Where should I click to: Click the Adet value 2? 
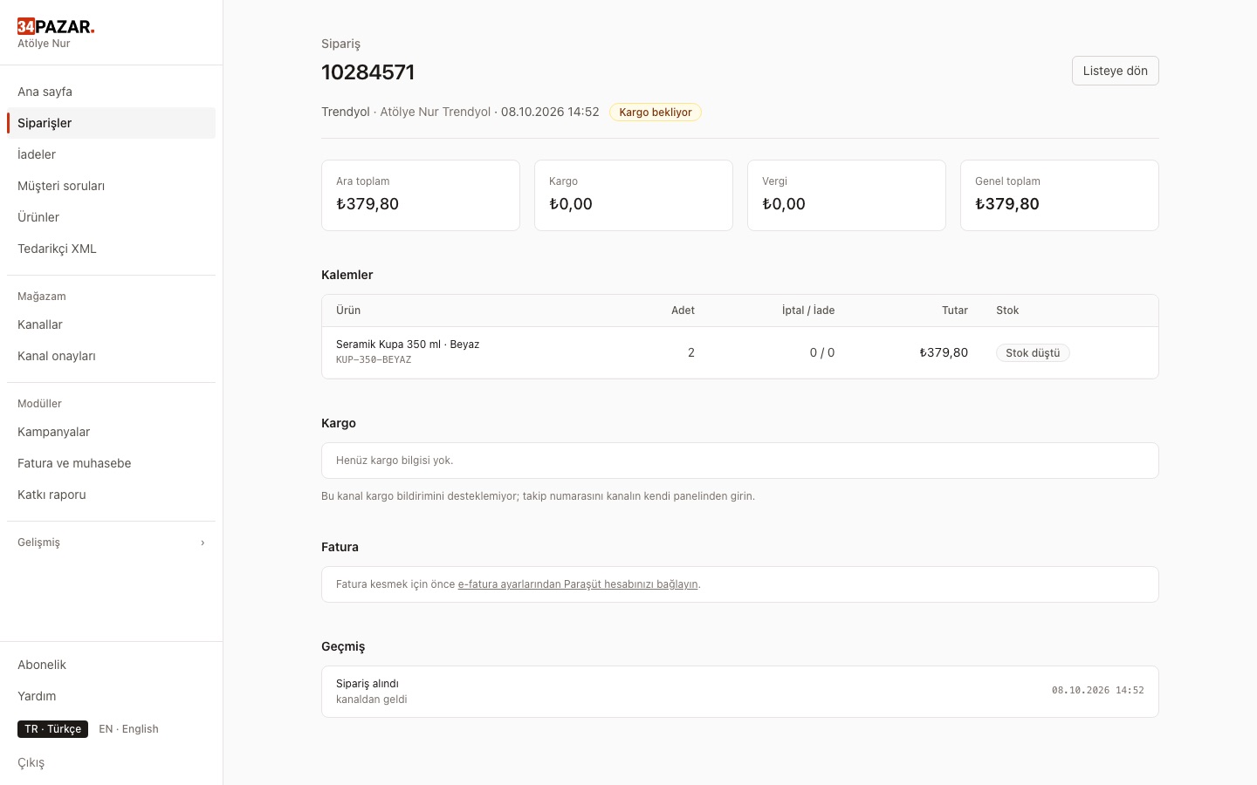691,352
